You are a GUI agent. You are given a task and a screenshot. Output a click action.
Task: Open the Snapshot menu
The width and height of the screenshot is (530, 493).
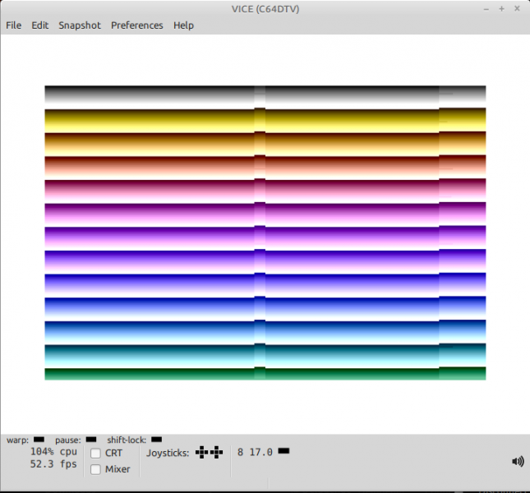tap(80, 25)
